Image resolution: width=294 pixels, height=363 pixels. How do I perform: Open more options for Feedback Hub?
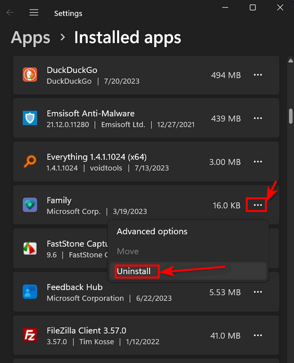258,292
